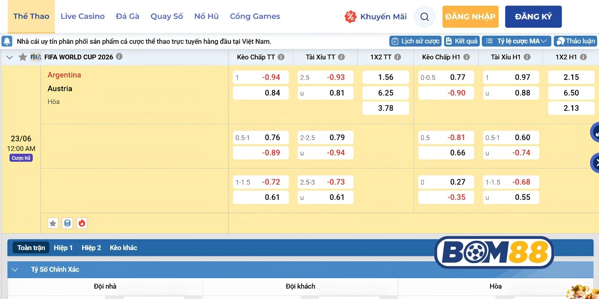The height and width of the screenshot is (299, 599).
Task: Click info icon next to FIFA WORLD CUP 2026
Action: tap(119, 56)
